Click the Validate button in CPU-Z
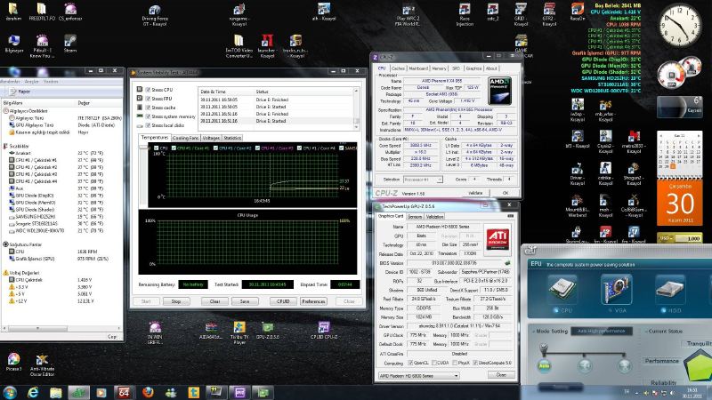The image size is (712, 400). click(475, 193)
